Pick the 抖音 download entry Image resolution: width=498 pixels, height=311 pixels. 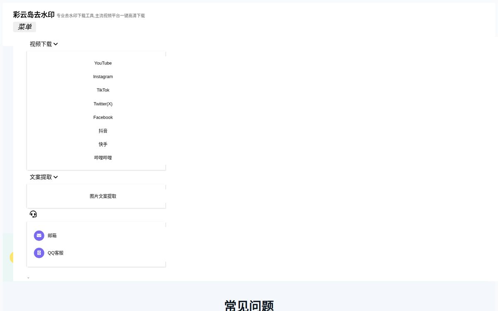(103, 131)
